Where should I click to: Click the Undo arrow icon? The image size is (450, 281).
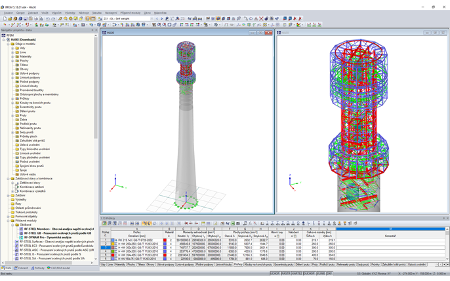tap(48, 18)
